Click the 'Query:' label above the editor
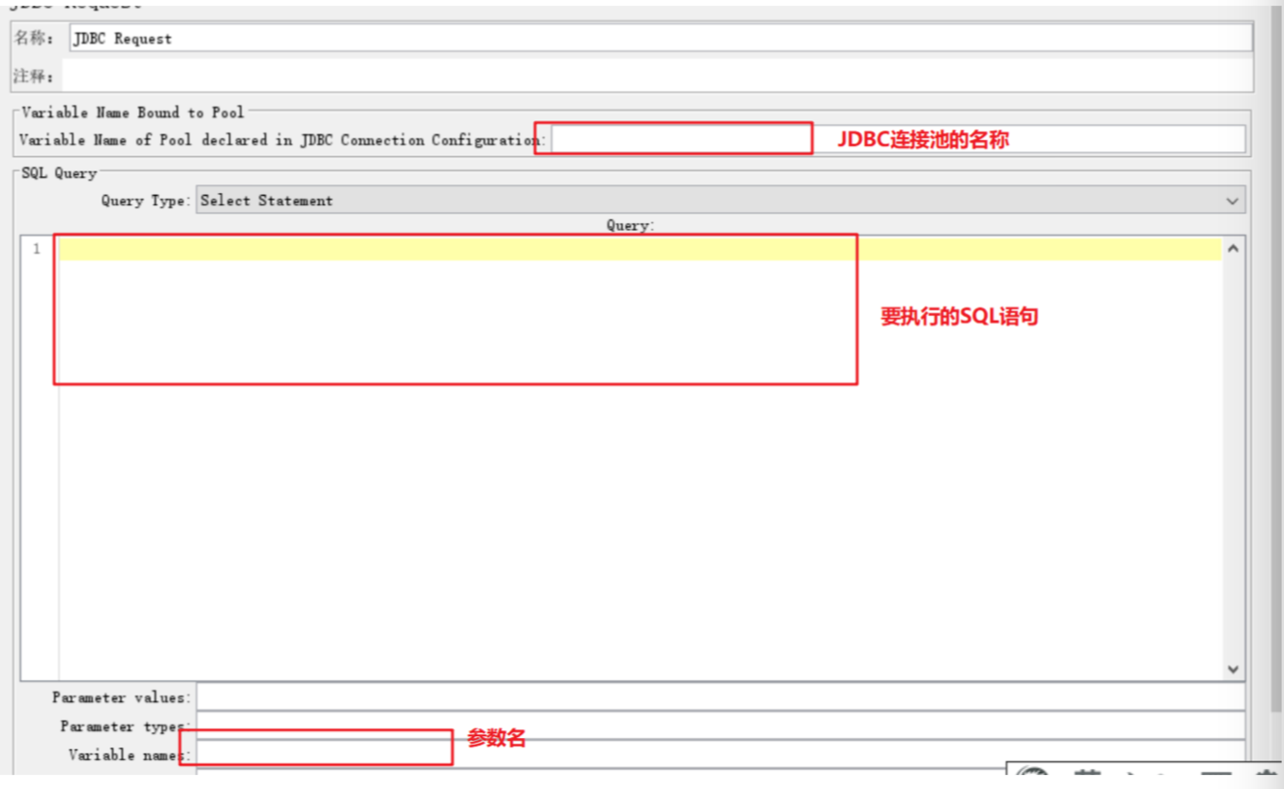1284x789 pixels. pyautogui.click(x=631, y=225)
